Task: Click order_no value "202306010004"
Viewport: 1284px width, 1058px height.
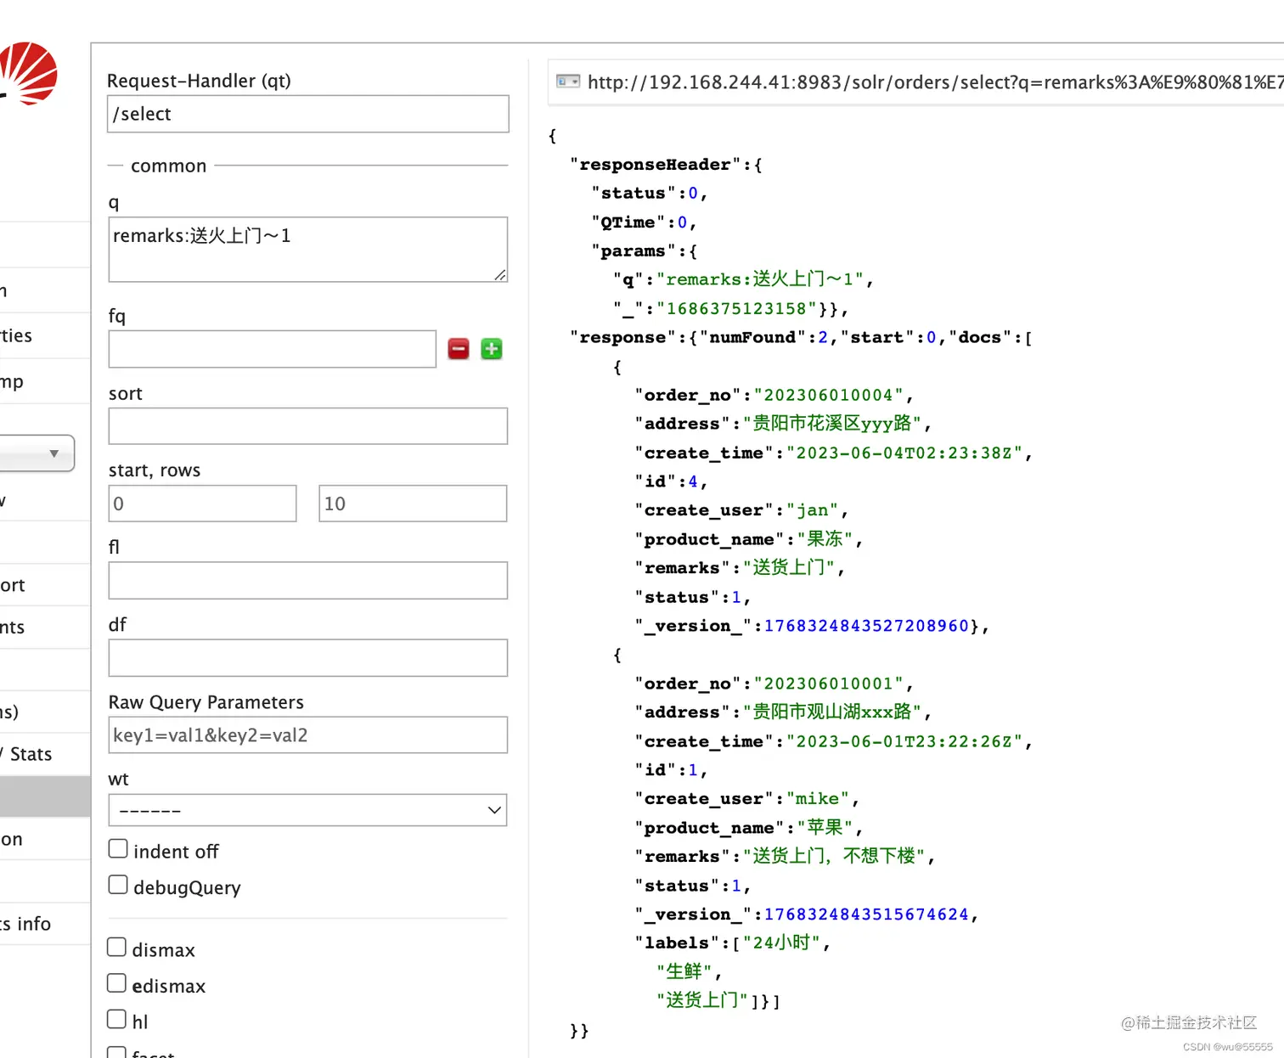Action: coord(828,395)
